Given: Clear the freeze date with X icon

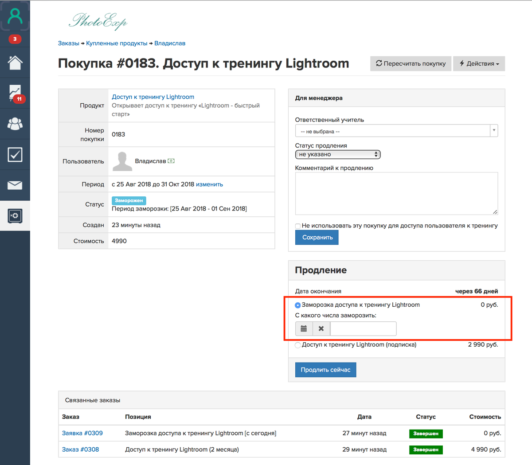Looking at the screenshot, I should 321,329.
